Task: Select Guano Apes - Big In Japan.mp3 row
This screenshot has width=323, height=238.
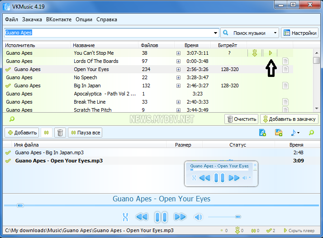Action: click(x=161, y=152)
